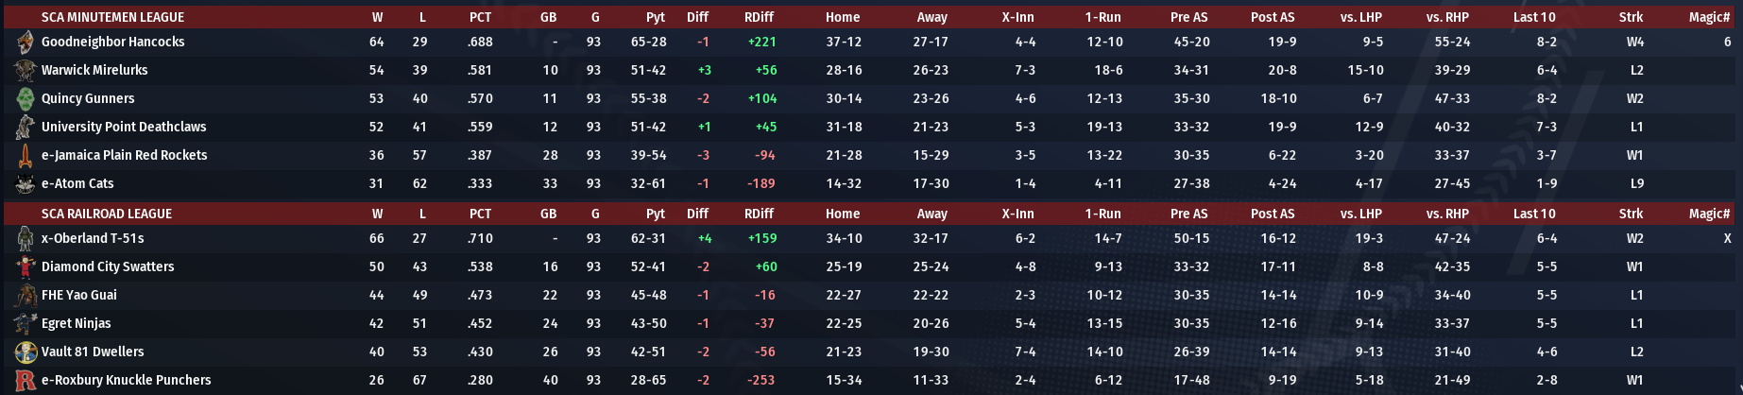Open the Quincy Gunners team name link
1743x395 pixels.
[x=87, y=98]
